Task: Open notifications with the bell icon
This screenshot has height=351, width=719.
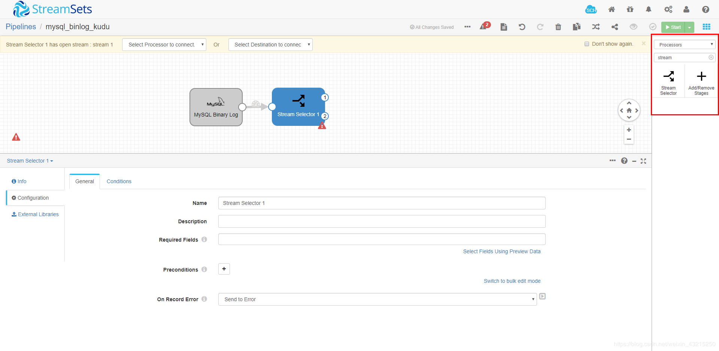Action: (649, 9)
